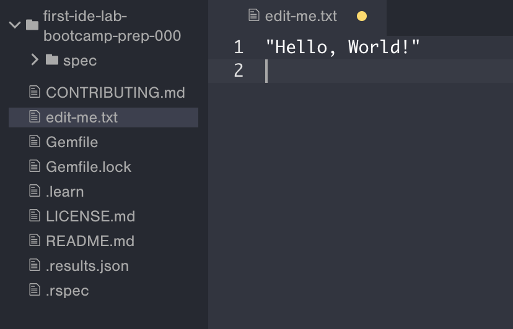
Task: Click the unsaved-changes dot on the edit-me.txt tab
Action: [x=362, y=16]
